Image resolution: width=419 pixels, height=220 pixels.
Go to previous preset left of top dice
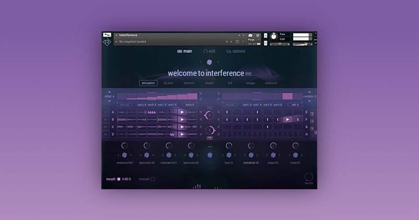(201, 62)
